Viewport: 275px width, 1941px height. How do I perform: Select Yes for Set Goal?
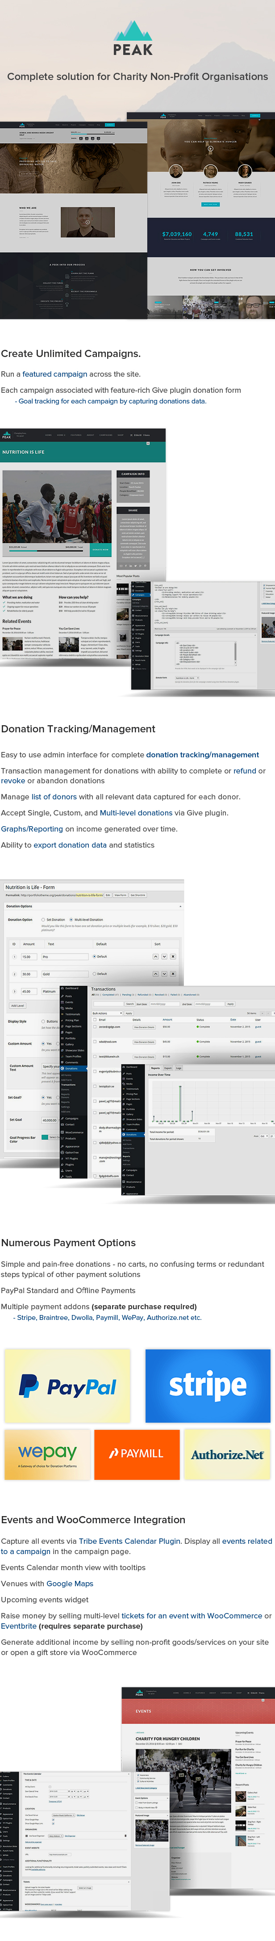click(44, 1098)
